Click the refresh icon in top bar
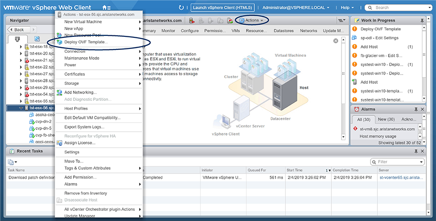The image size is (436, 221). [181, 8]
